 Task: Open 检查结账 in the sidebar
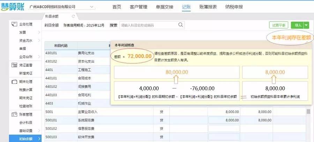coord(25,106)
